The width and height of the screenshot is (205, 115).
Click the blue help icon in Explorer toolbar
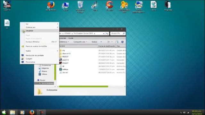(122, 42)
